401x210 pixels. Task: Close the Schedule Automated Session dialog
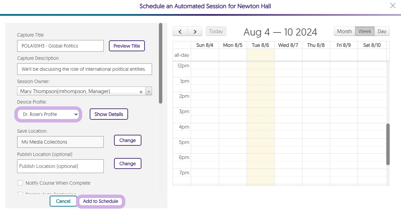392,5
